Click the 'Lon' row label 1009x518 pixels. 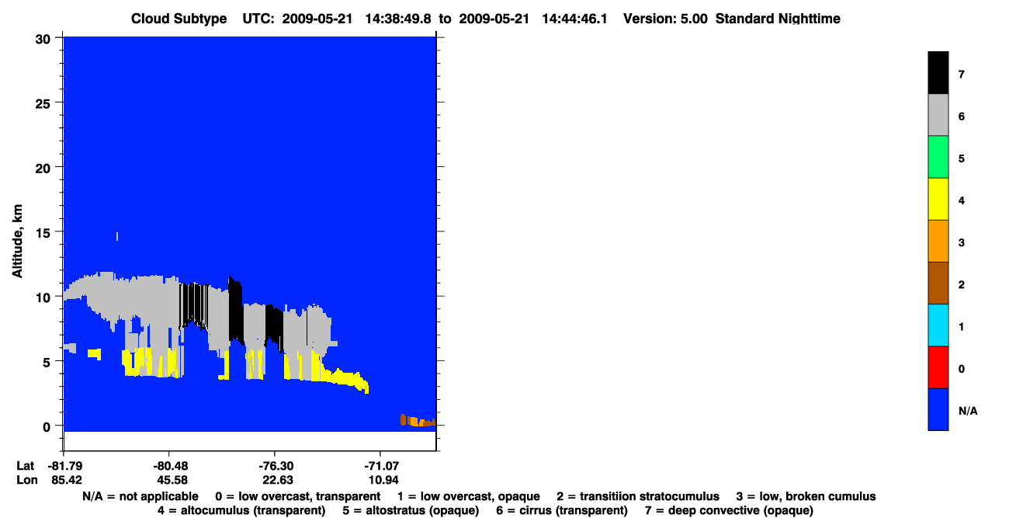point(26,480)
